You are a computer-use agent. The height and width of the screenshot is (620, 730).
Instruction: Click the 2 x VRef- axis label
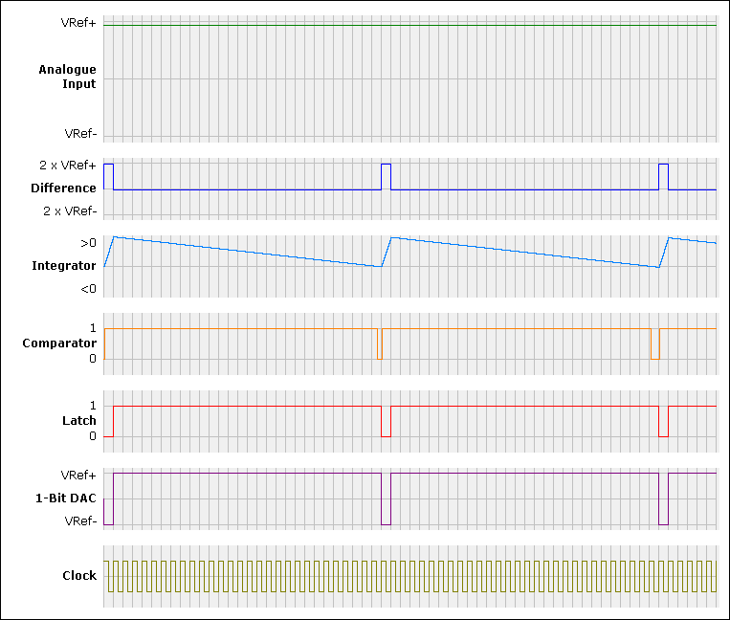70,211
